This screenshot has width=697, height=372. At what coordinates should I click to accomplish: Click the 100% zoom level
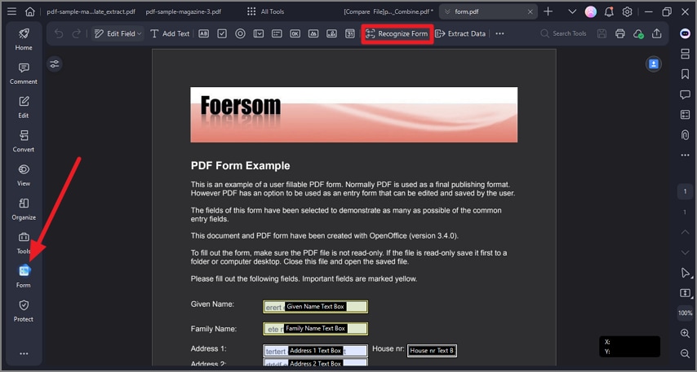click(x=685, y=313)
